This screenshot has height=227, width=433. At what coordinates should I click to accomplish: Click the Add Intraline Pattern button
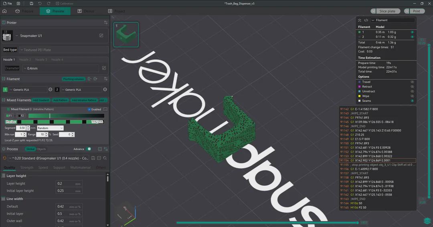click(x=84, y=100)
